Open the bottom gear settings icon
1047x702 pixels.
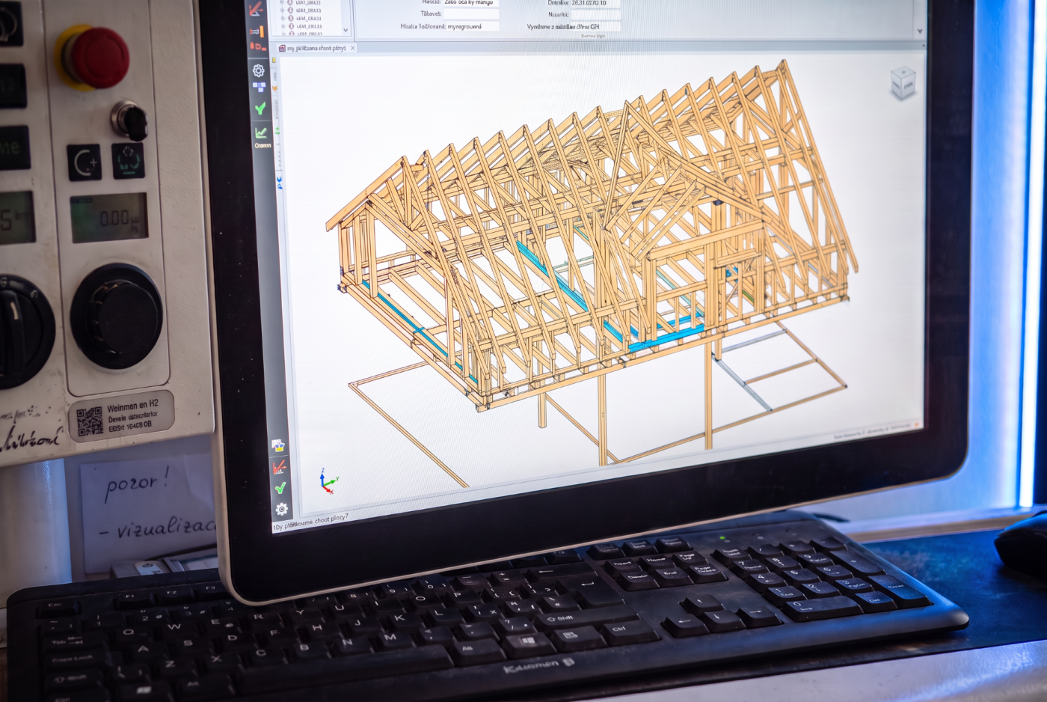coord(281,510)
